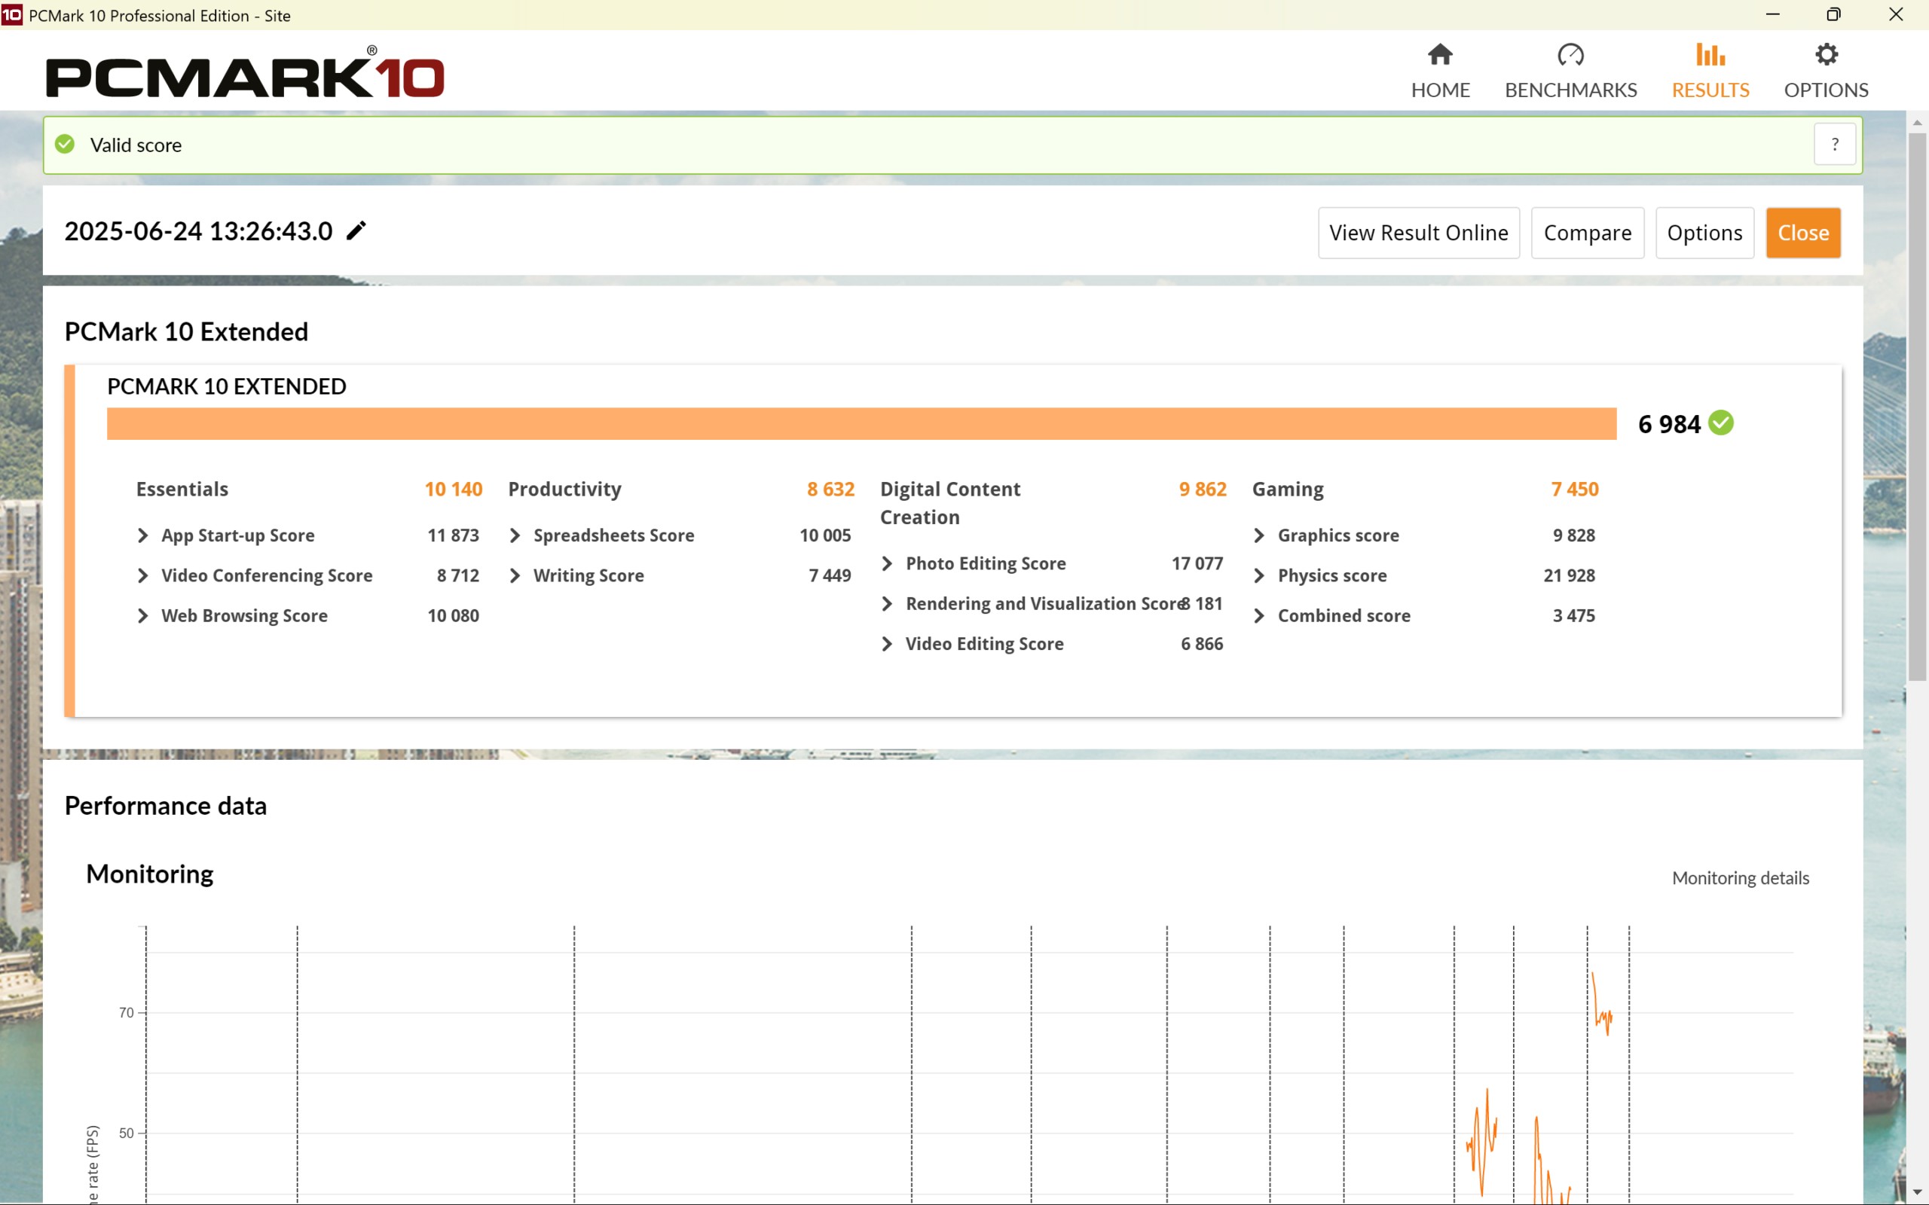
Task: Click the vertical scrollbar thumb
Action: (1916, 407)
